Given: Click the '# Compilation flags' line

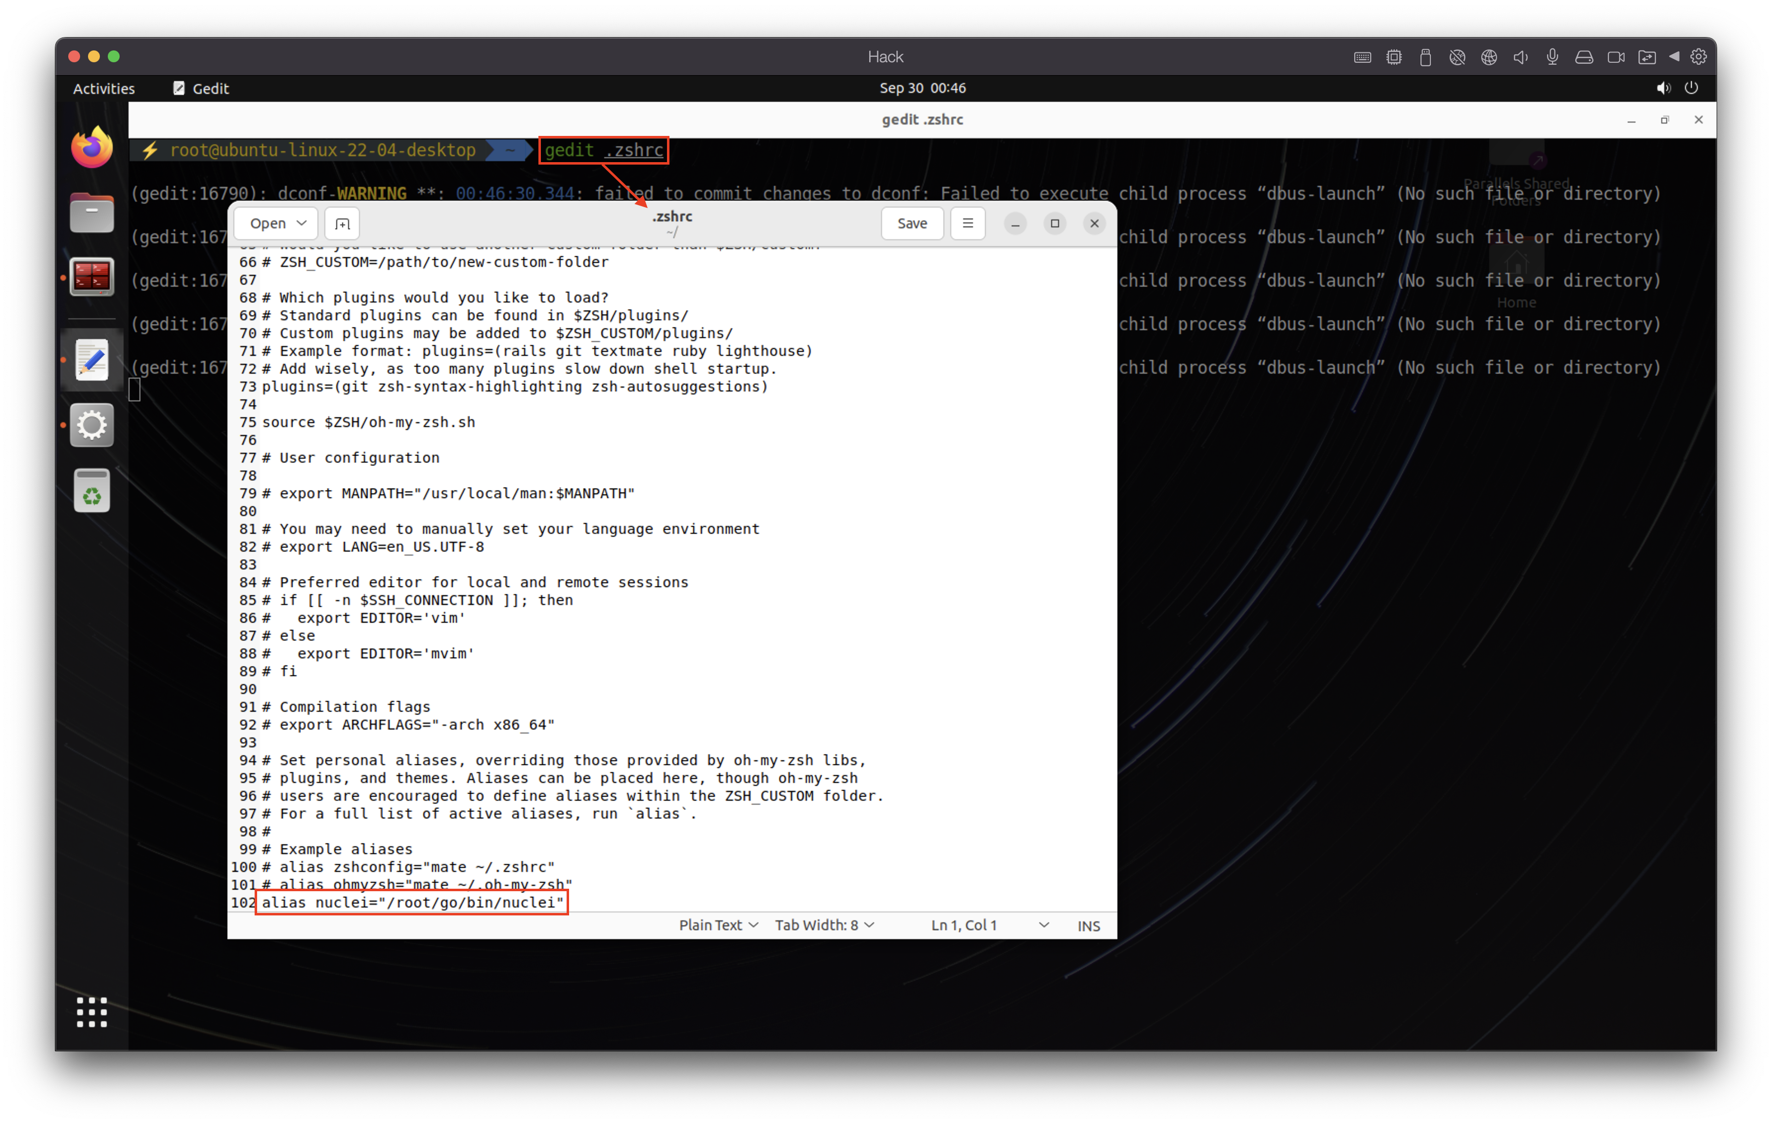Looking at the screenshot, I should [x=346, y=707].
